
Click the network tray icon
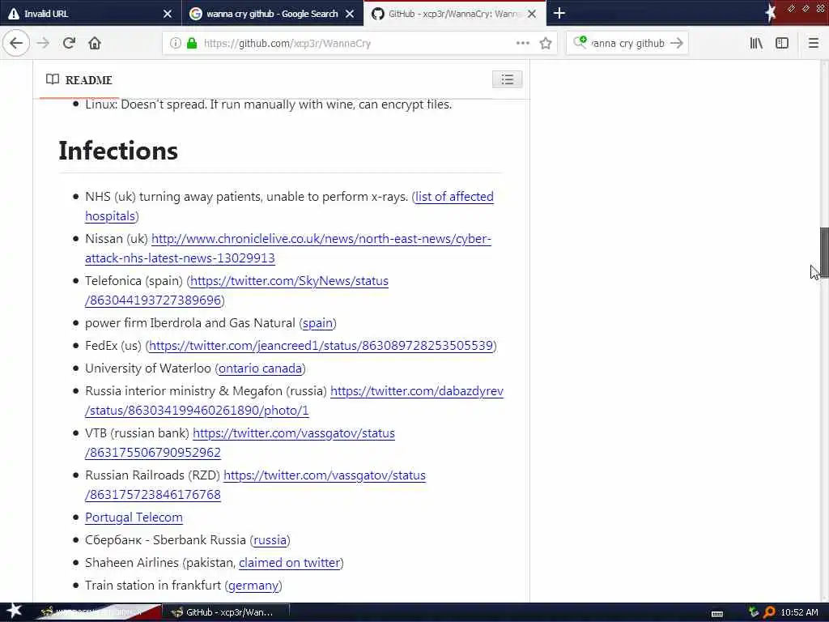(x=754, y=612)
